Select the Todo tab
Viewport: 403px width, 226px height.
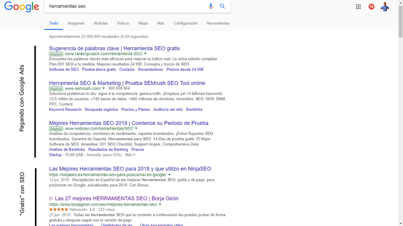pos(53,24)
